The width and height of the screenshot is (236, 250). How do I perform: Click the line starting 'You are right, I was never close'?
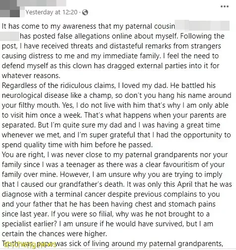[115, 155]
